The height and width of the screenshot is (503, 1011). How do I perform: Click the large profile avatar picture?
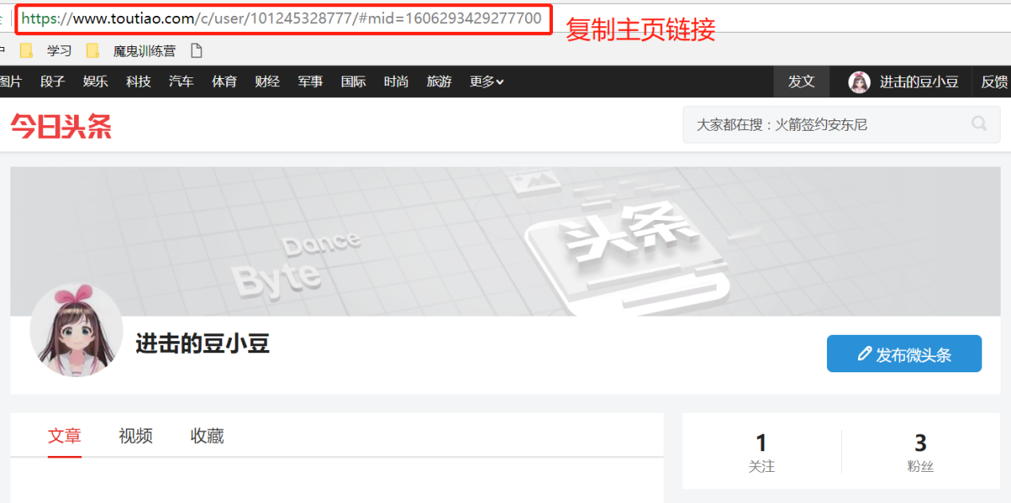(76, 330)
